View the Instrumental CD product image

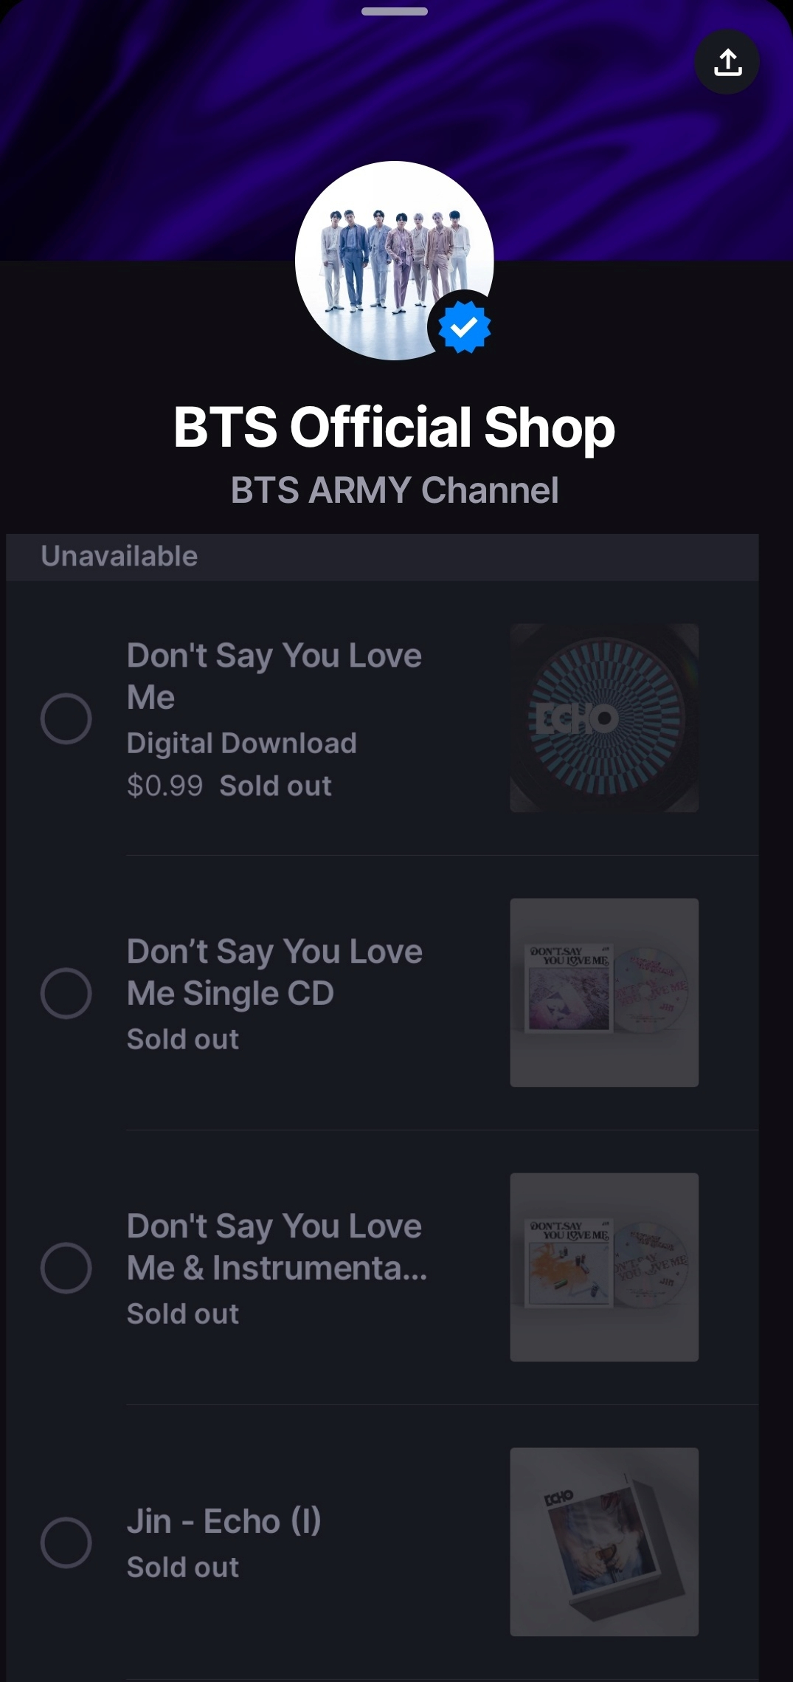click(x=604, y=1267)
